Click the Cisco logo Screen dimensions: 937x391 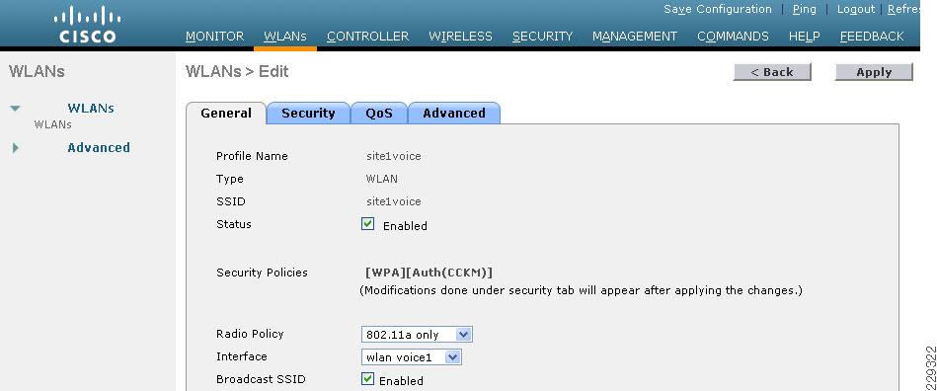pos(85,25)
